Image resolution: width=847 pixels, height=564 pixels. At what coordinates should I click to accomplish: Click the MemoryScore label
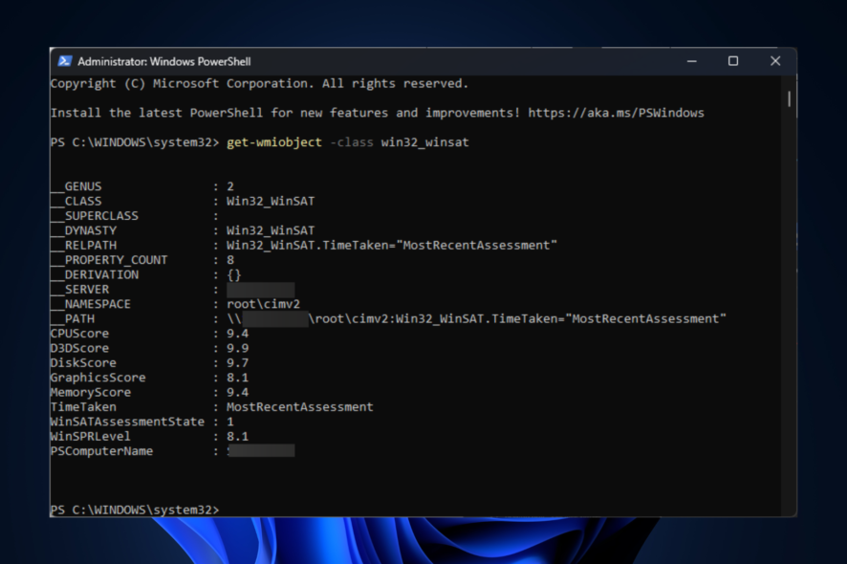[90, 392]
